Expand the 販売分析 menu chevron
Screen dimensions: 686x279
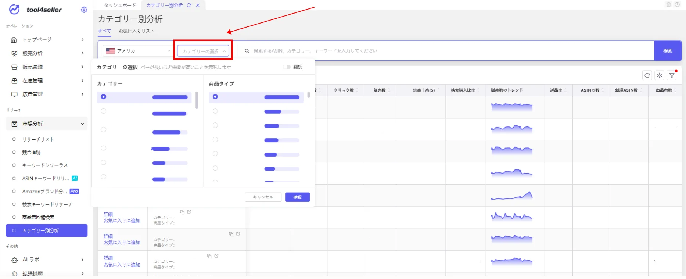pyautogui.click(x=82, y=53)
